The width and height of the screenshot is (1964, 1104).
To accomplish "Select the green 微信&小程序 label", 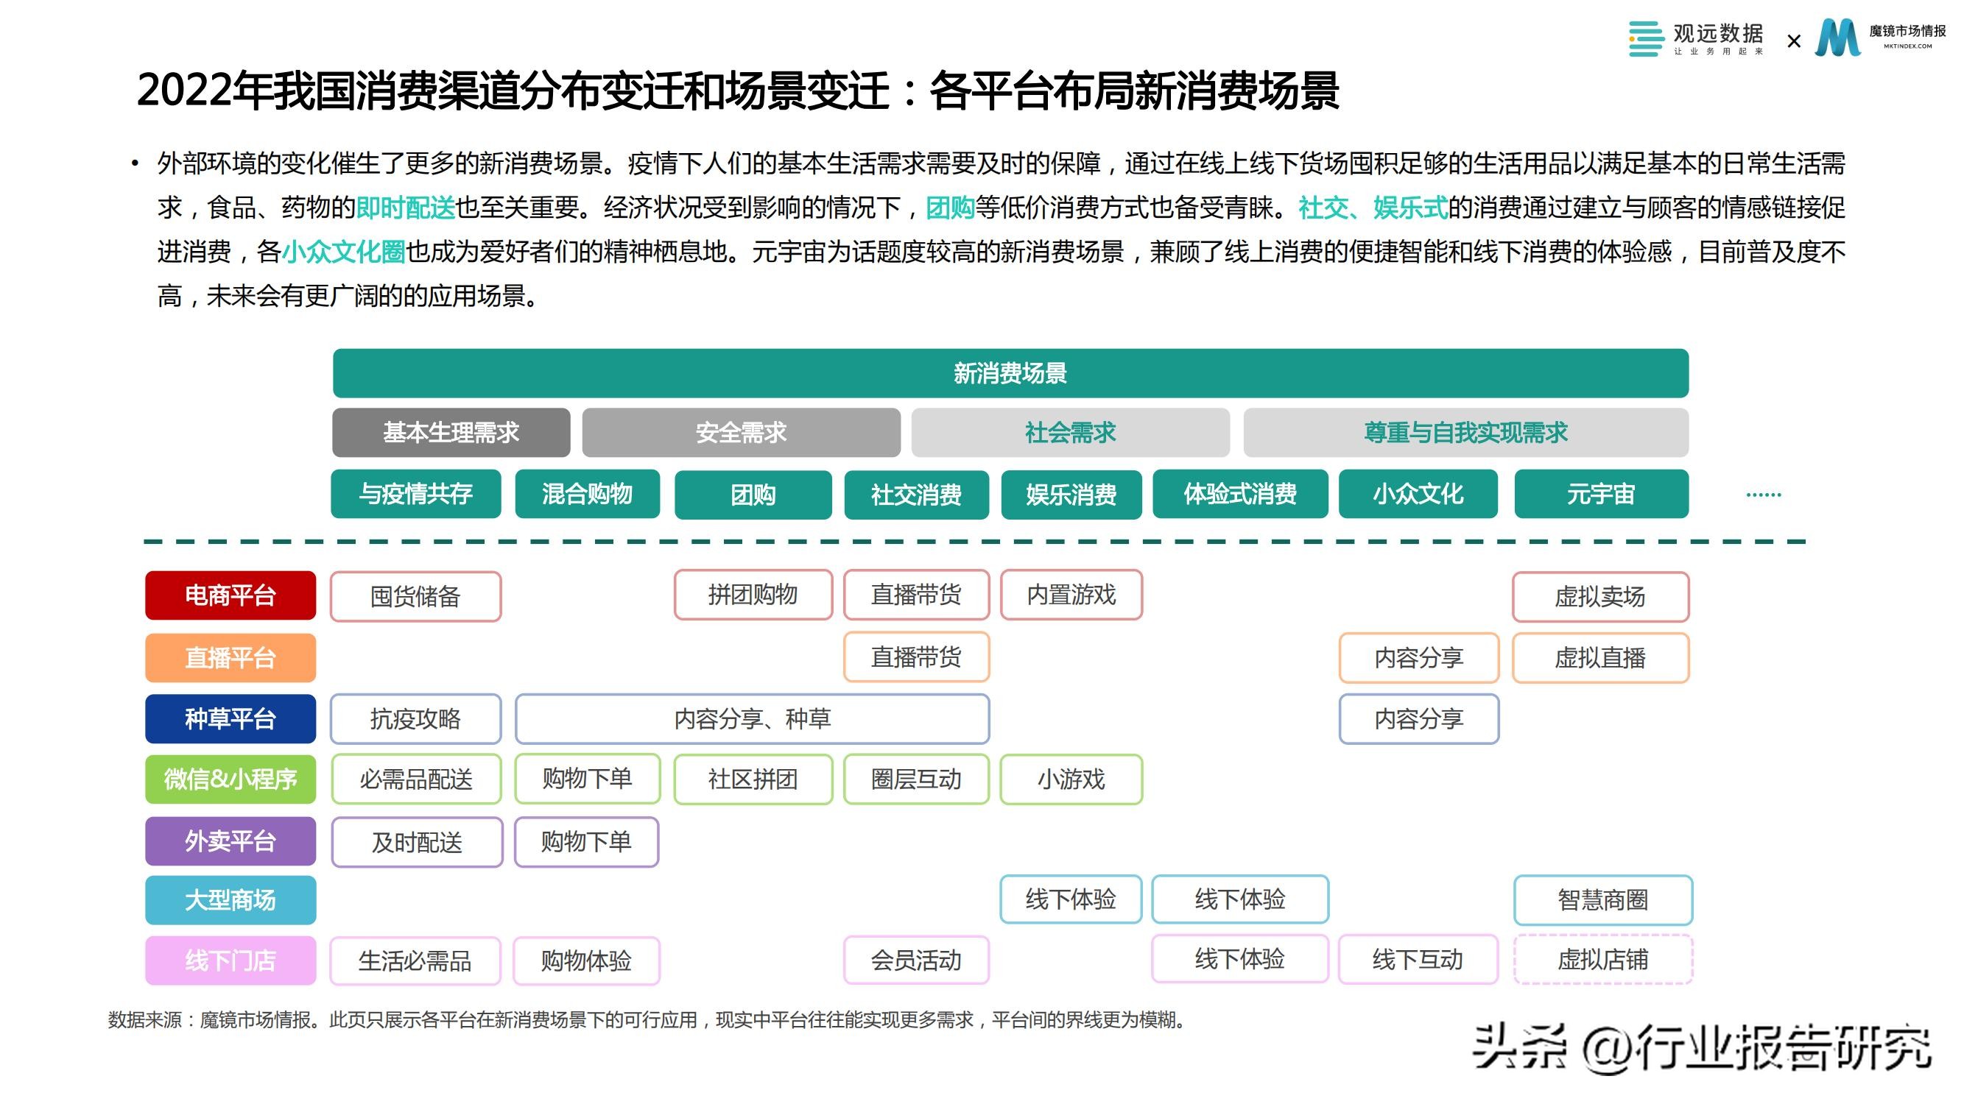I will click(x=230, y=779).
